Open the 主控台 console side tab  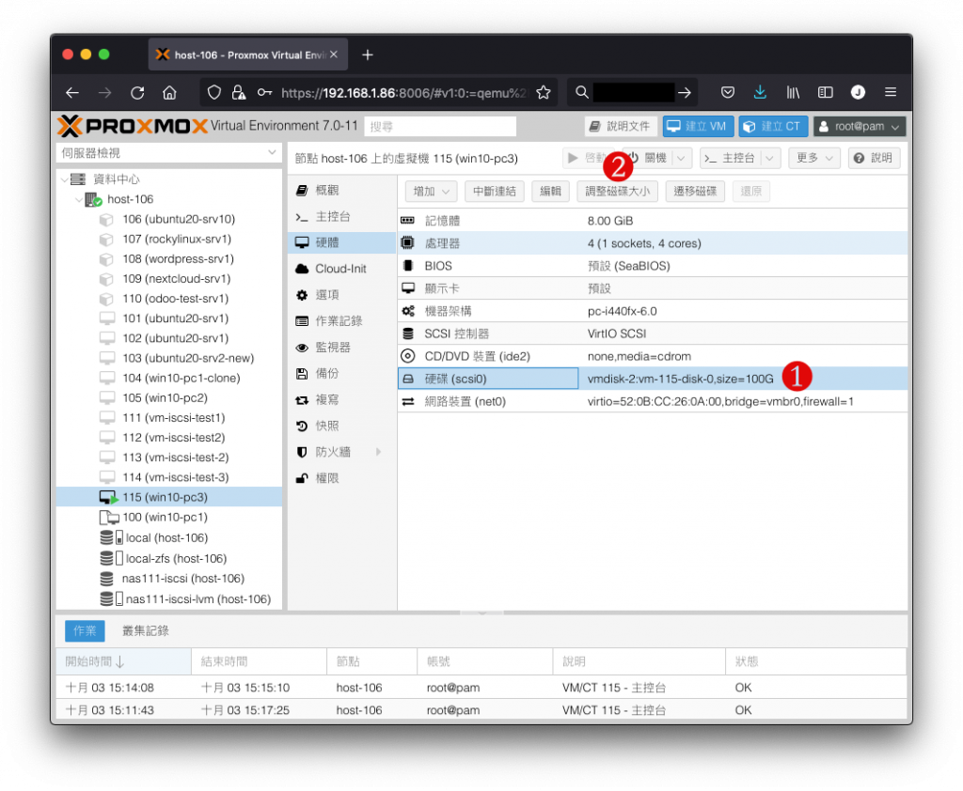pos(342,217)
